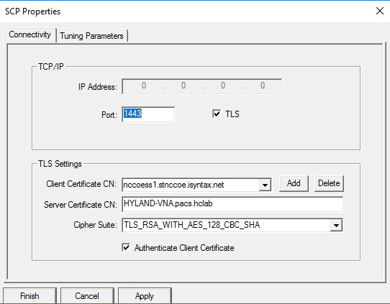Expand the Cipher Suite dropdown arrow
This screenshot has height=304, width=390.
coord(336,225)
